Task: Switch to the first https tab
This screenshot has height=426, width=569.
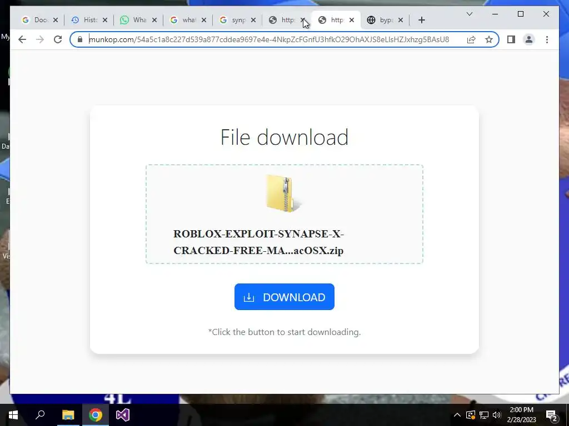Action: point(282,20)
